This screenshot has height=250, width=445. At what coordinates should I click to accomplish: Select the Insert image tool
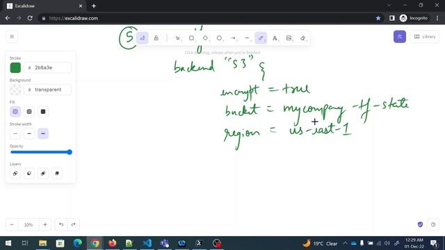[x=289, y=38]
